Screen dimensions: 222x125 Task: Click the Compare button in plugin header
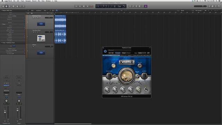click(118, 53)
